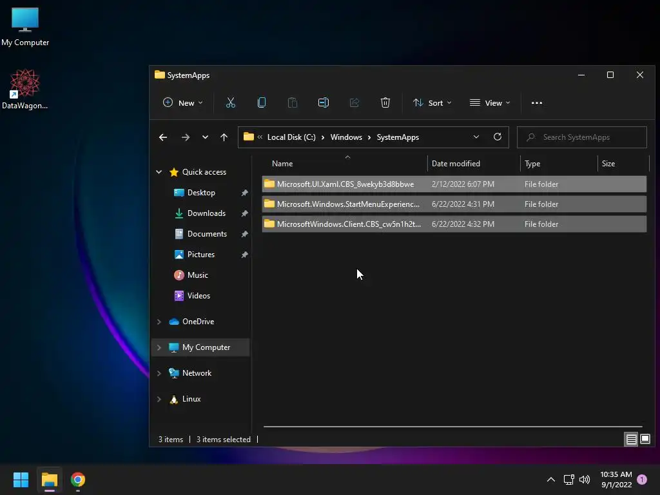Click the Copy icon in toolbar
660x495 pixels.
(262, 102)
